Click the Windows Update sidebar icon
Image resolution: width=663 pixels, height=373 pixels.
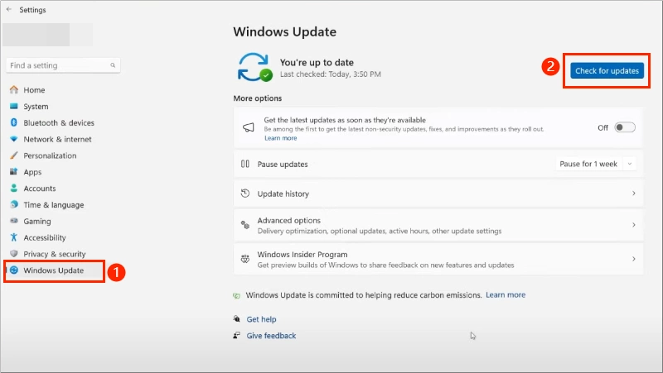14,270
